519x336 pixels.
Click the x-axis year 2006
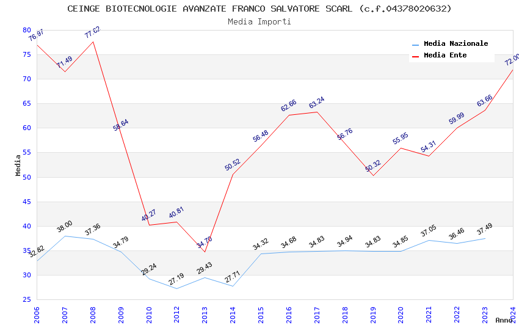[x=37, y=315]
